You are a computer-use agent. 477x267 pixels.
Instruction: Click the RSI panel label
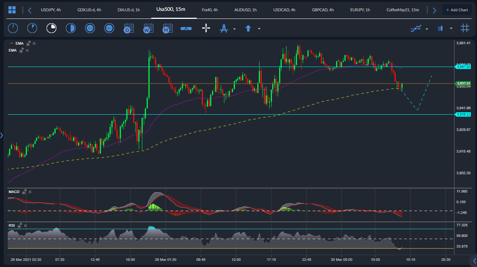[x=12, y=225]
